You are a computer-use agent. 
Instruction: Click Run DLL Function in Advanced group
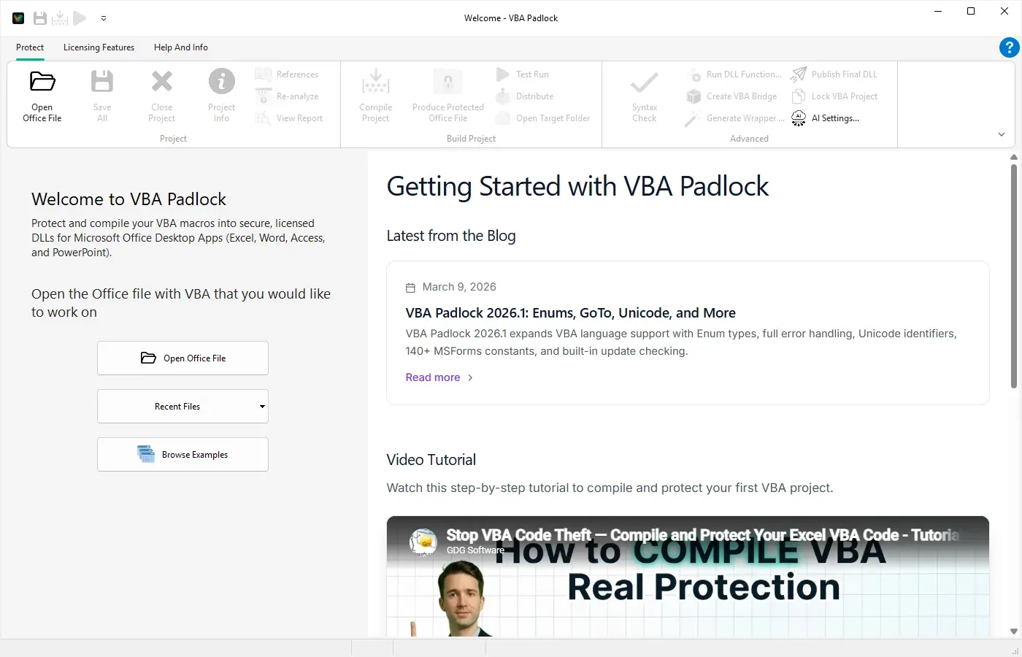tap(734, 74)
